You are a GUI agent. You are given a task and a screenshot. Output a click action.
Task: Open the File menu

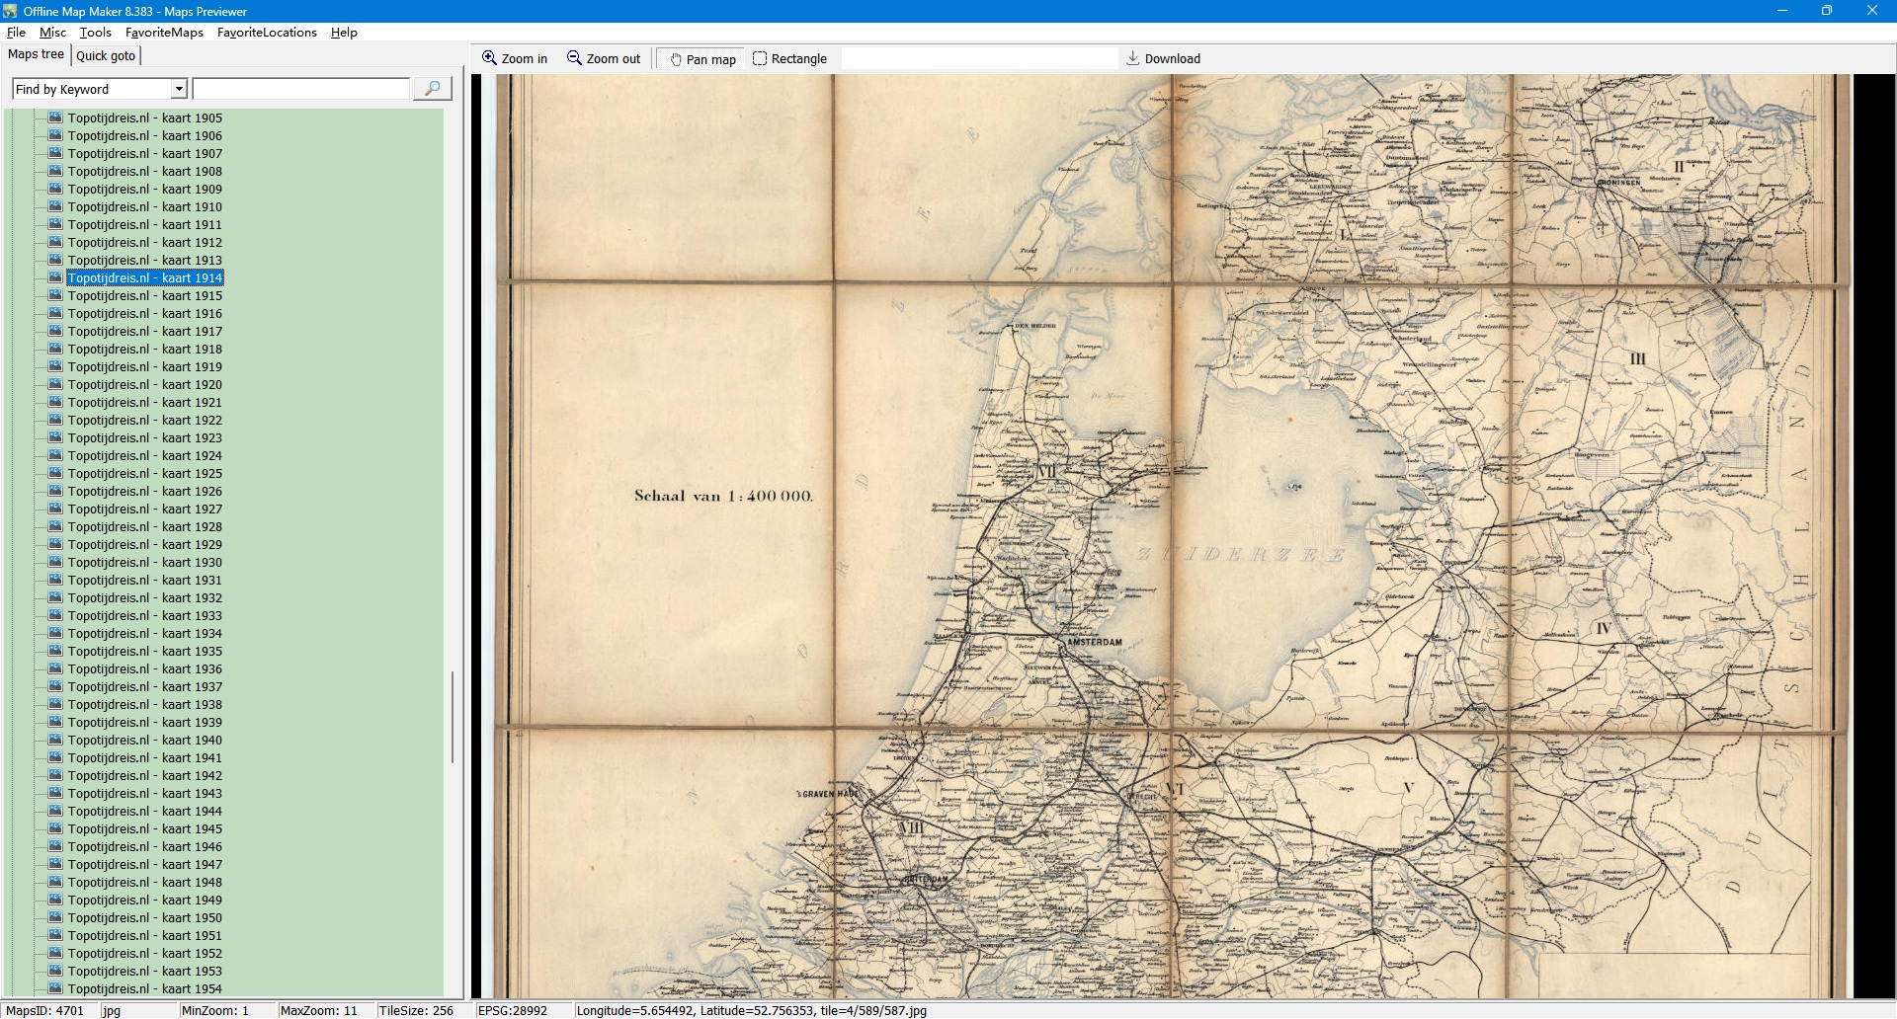pos(16,33)
